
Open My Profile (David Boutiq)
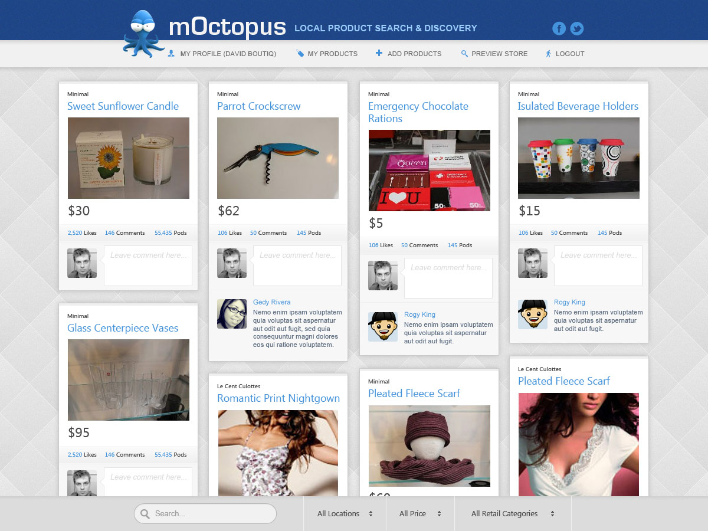tap(228, 54)
